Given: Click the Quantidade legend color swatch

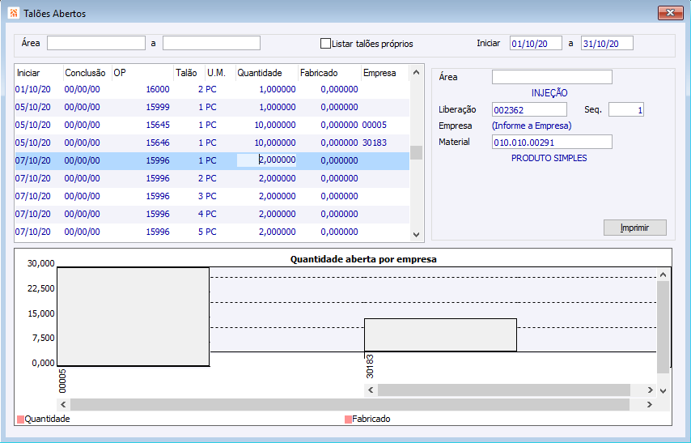Looking at the screenshot, I should click(20, 420).
